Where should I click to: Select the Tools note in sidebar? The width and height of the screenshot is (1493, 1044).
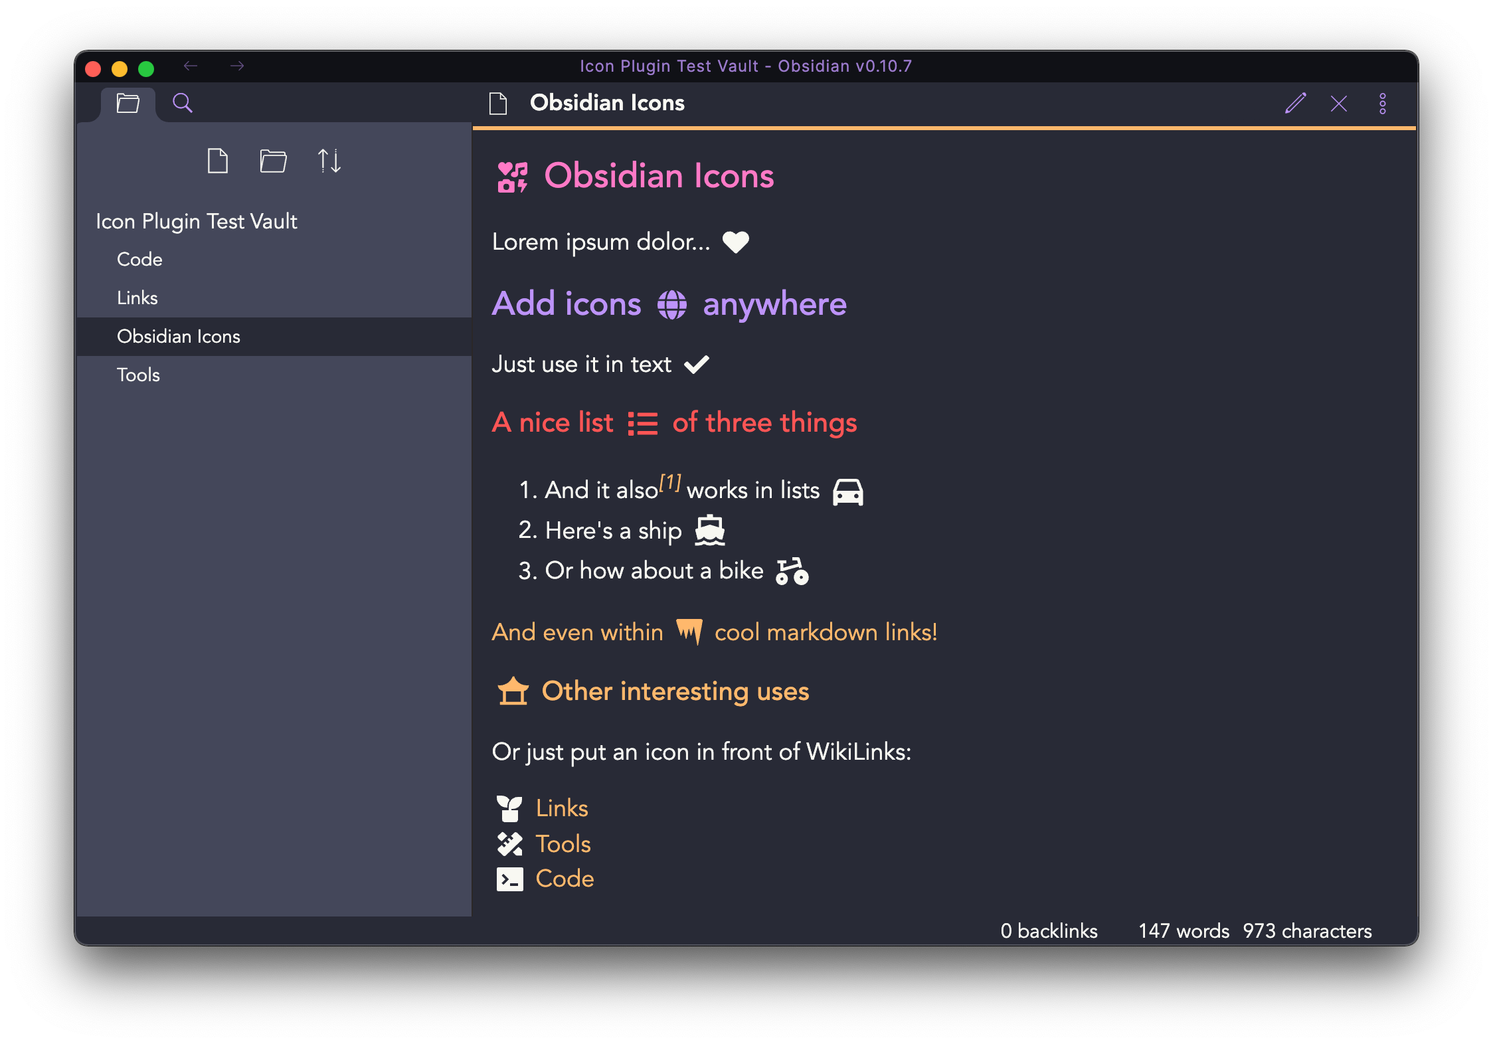click(x=138, y=375)
